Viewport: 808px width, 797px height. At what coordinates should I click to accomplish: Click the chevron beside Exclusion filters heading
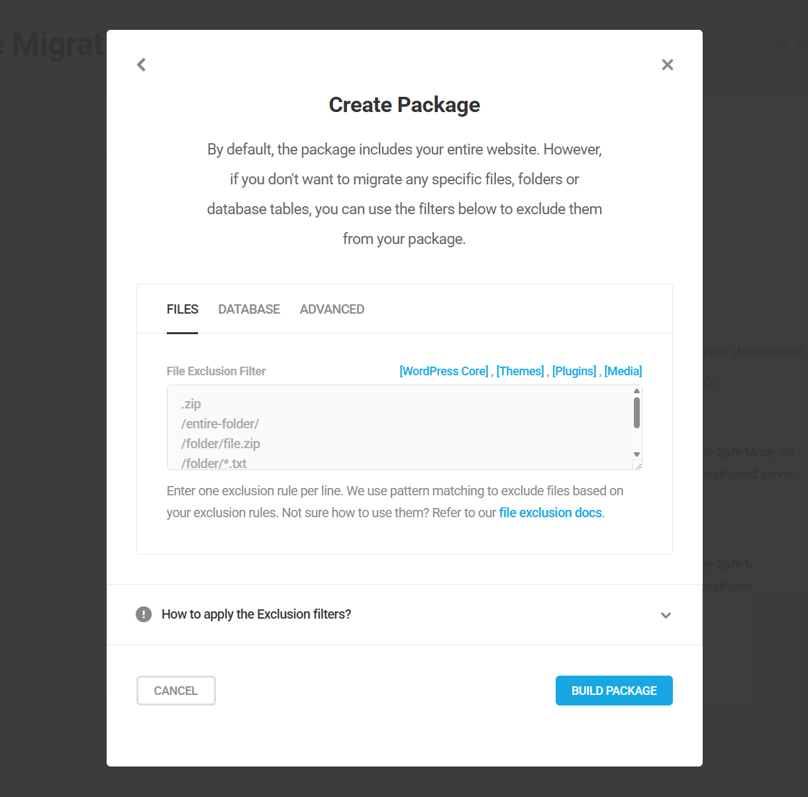666,615
